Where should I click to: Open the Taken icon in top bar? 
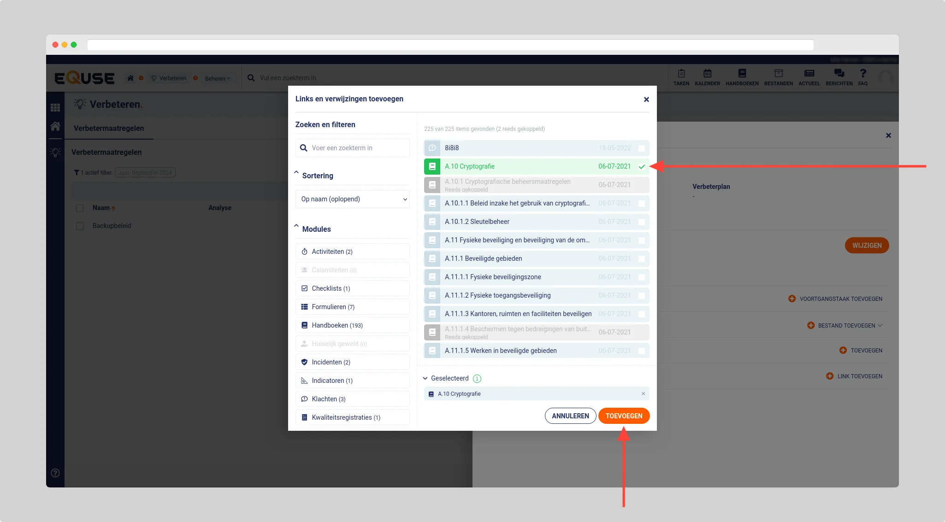tap(681, 74)
